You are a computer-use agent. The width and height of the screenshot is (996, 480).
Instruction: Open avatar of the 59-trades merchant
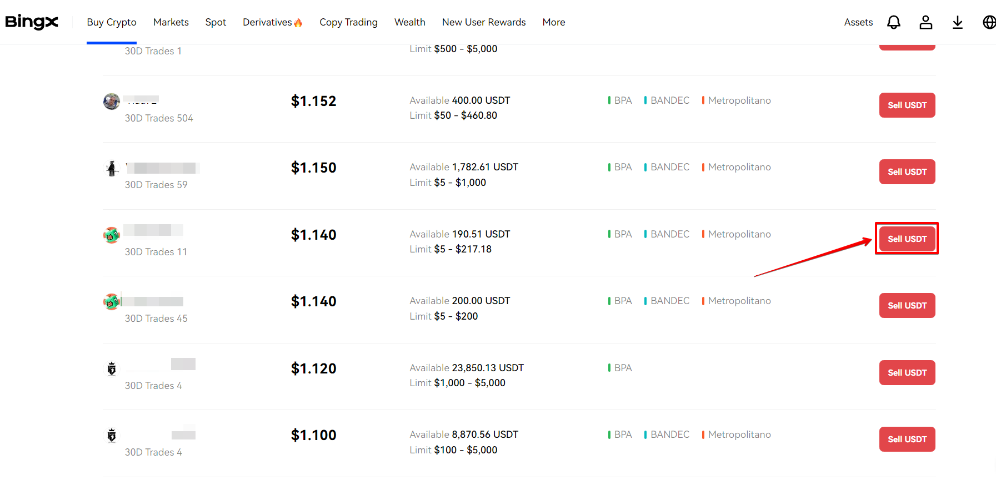point(112,168)
